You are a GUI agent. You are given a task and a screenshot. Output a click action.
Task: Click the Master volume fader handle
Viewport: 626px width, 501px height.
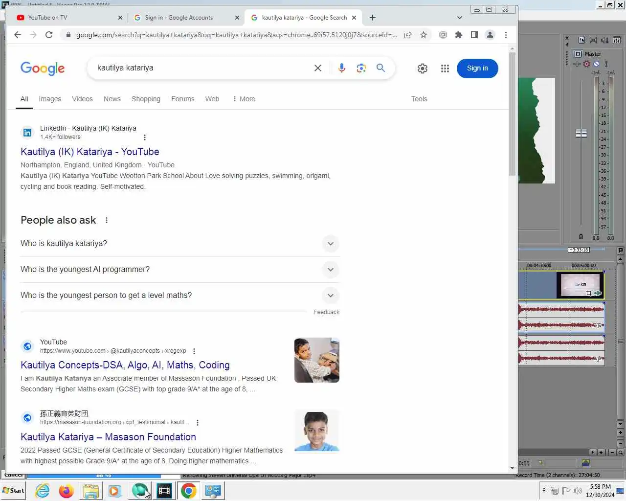(x=581, y=133)
